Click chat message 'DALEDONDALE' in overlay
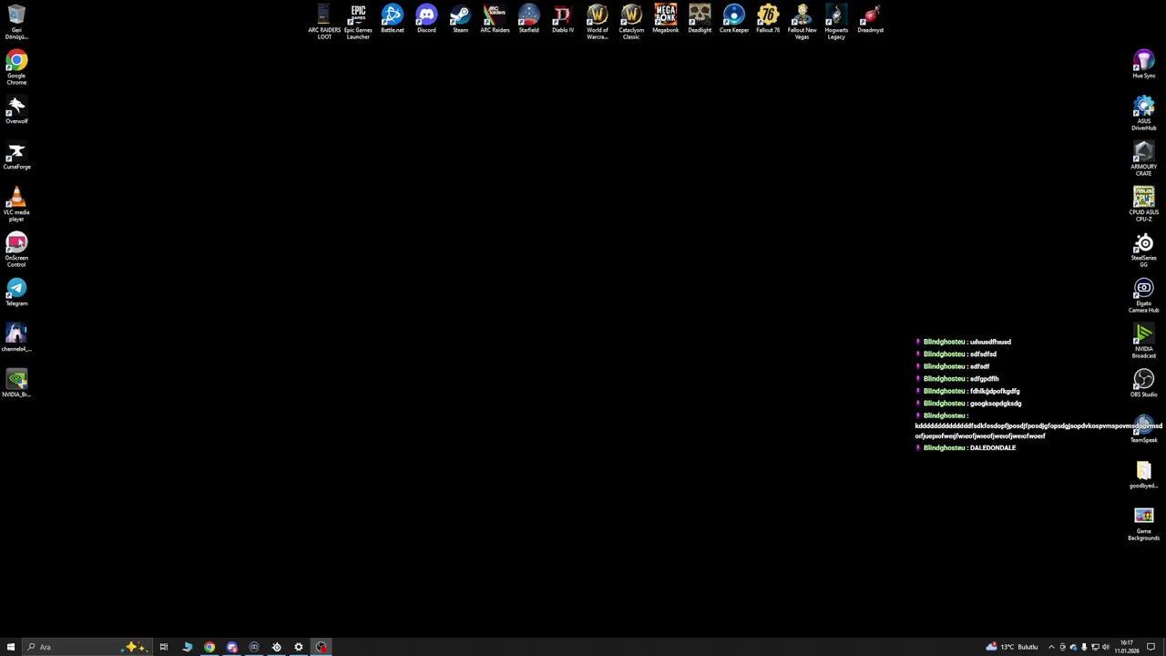The width and height of the screenshot is (1166, 656). [x=993, y=448]
